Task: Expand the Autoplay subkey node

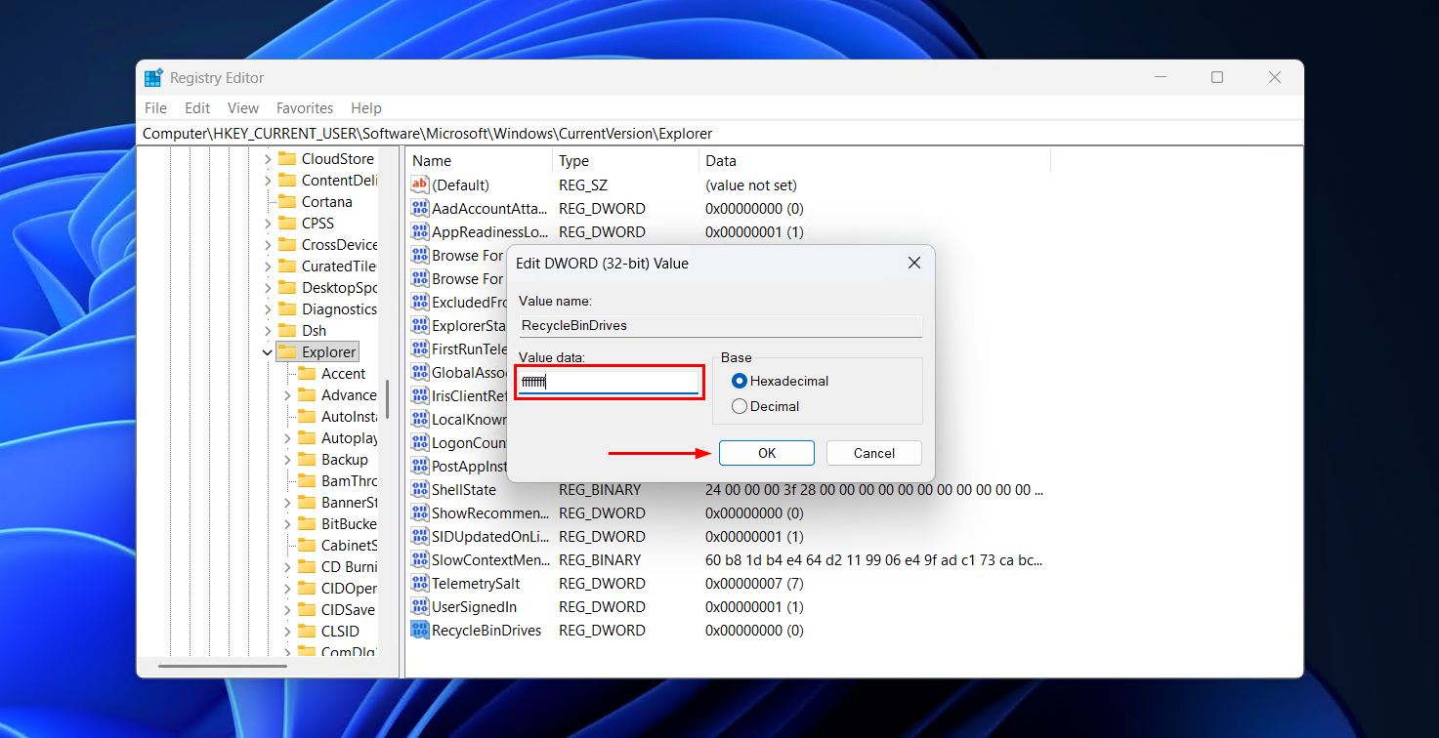Action: pyautogui.click(x=287, y=437)
